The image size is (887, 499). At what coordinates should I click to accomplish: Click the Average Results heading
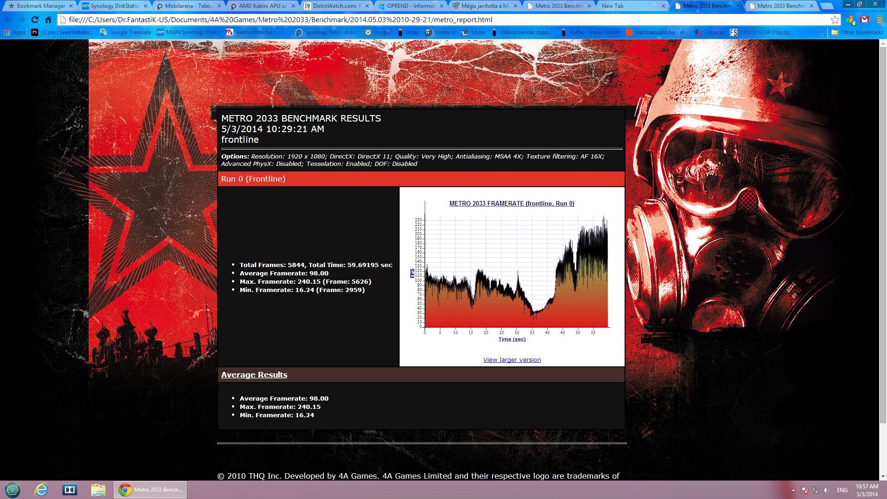254,375
